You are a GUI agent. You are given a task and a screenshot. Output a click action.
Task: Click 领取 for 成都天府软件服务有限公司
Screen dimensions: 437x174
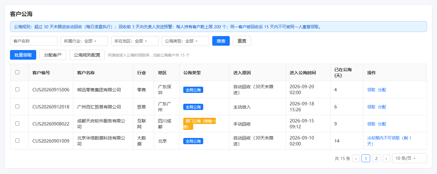point(371,124)
